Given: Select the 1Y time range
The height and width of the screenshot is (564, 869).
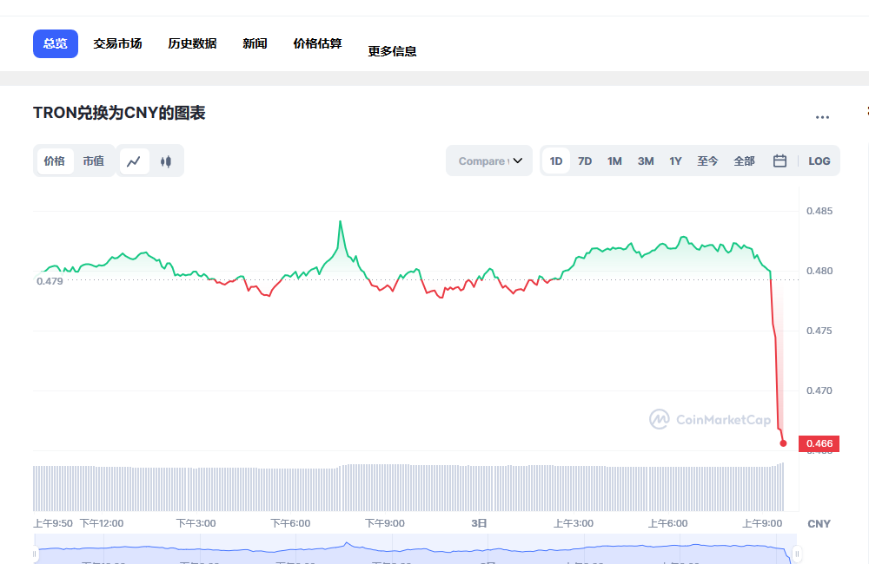Looking at the screenshot, I should click(675, 161).
